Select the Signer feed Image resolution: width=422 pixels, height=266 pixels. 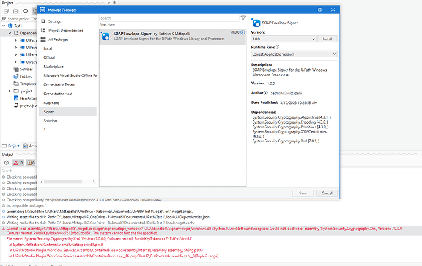tap(67, 112)
